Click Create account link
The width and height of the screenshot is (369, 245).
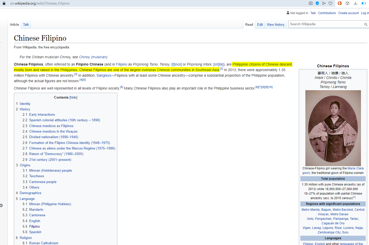click(348, 13)
